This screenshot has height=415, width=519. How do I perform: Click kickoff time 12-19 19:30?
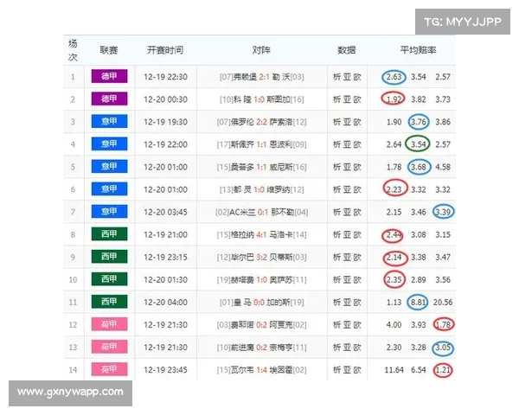(165, 122)
